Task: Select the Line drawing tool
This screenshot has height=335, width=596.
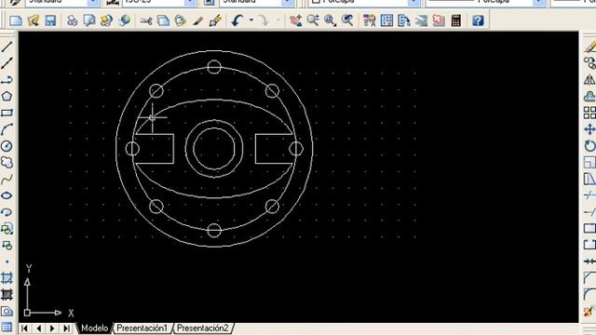Action: (x=7, y=47)
